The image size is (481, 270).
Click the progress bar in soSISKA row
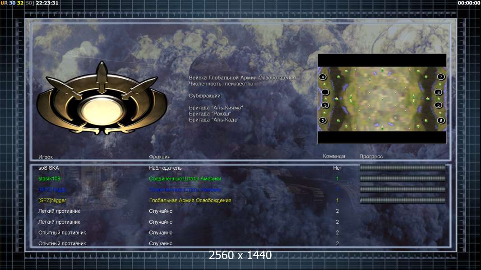[x=402, y=167]
